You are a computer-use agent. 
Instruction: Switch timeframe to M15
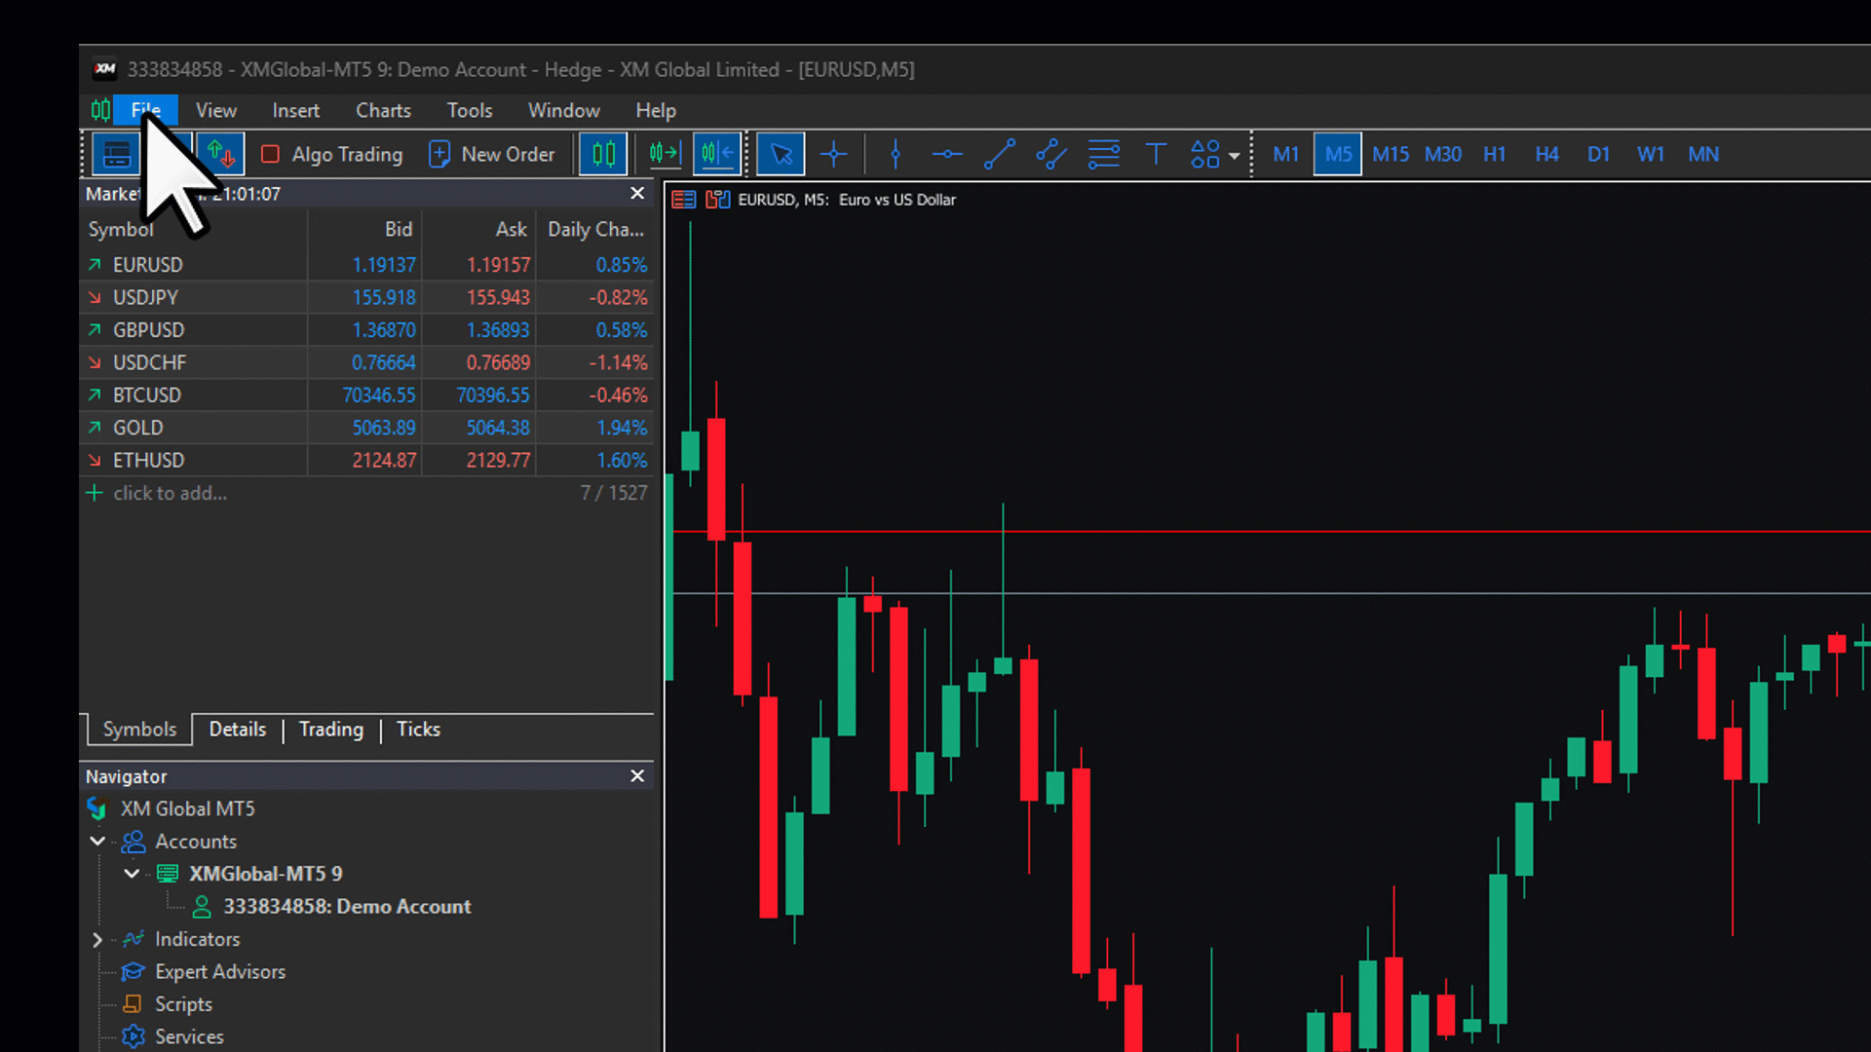point(1391,154)
